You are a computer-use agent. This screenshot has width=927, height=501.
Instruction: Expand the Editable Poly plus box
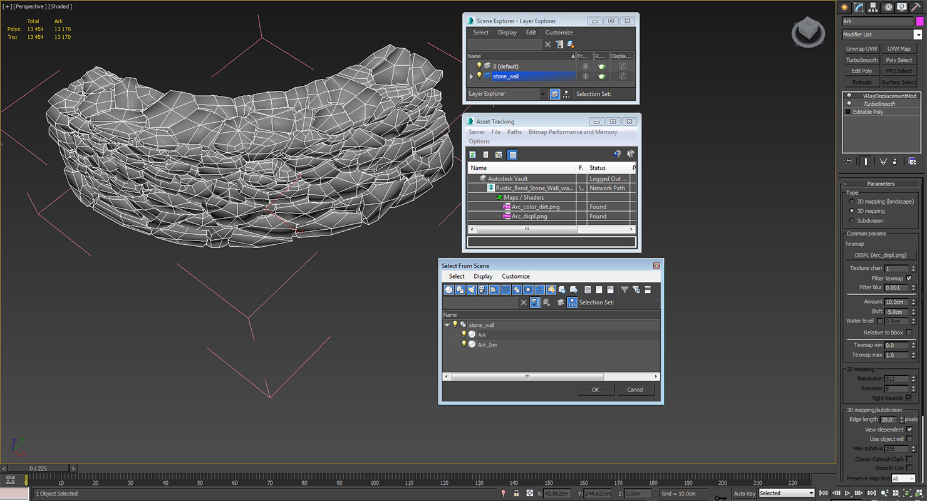(848, 112)
